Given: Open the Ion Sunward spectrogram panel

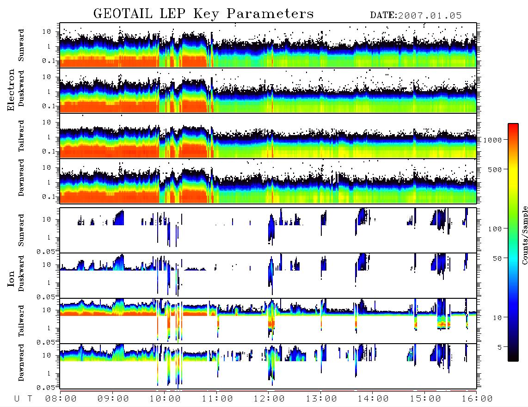Looking at the screenshot, I should pos(268,230).
